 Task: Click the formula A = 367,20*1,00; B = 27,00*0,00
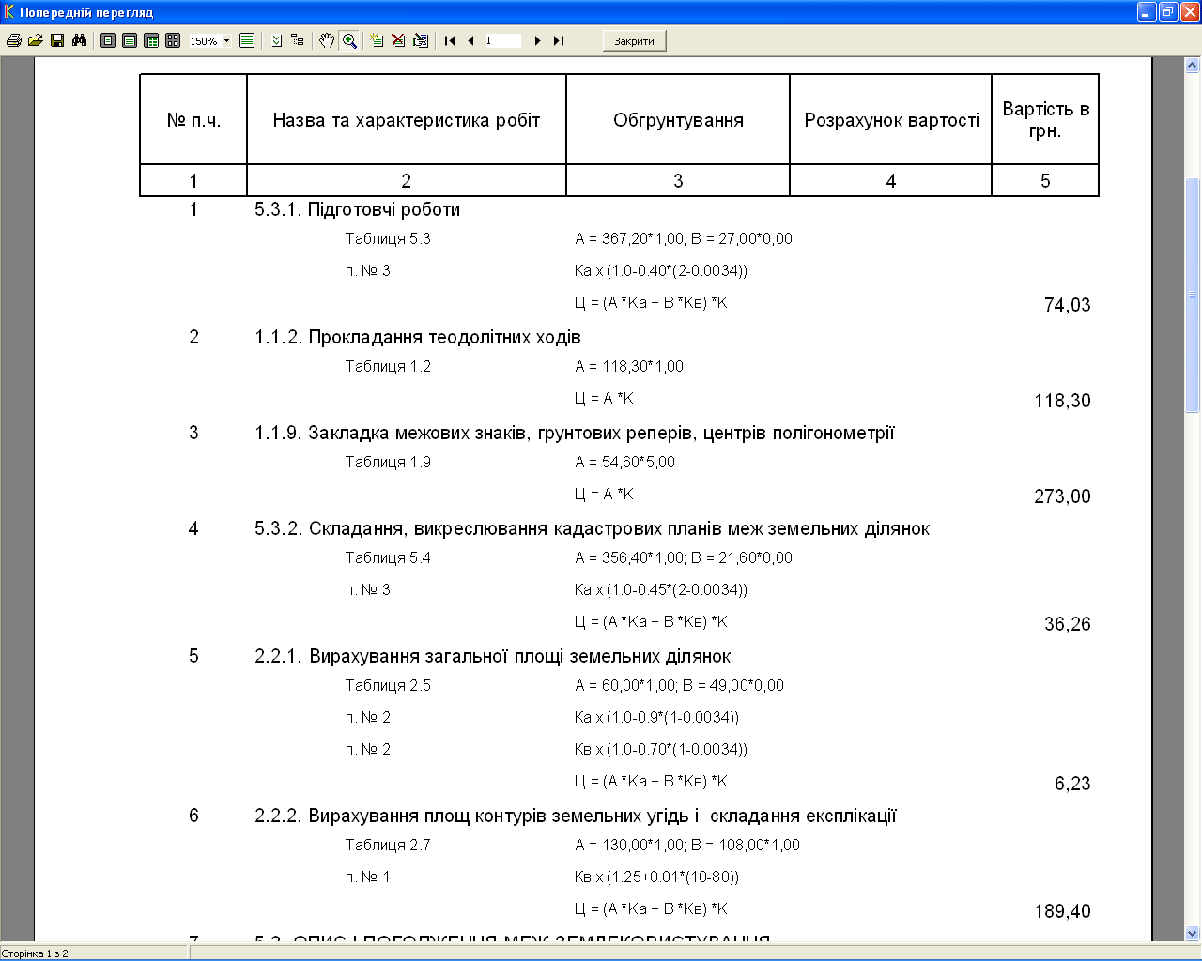(x=684, y=238)
